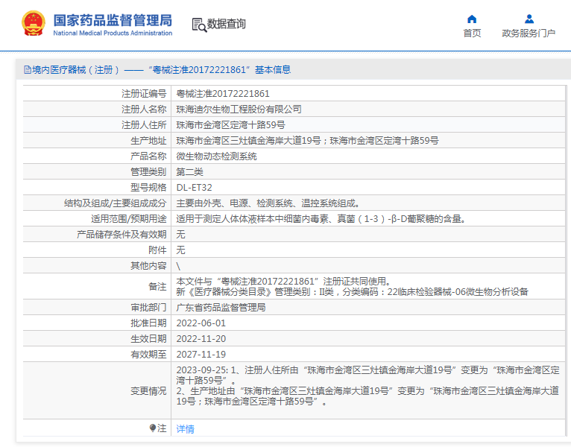Select expiry date 2027-11-19
Viewport: 571px width, 447px height.
[201, 355]
